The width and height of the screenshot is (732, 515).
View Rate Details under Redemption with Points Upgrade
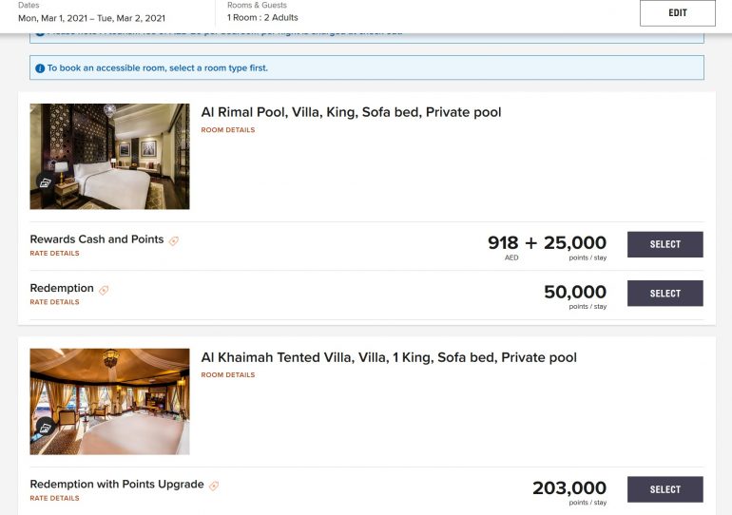[54, 498]
